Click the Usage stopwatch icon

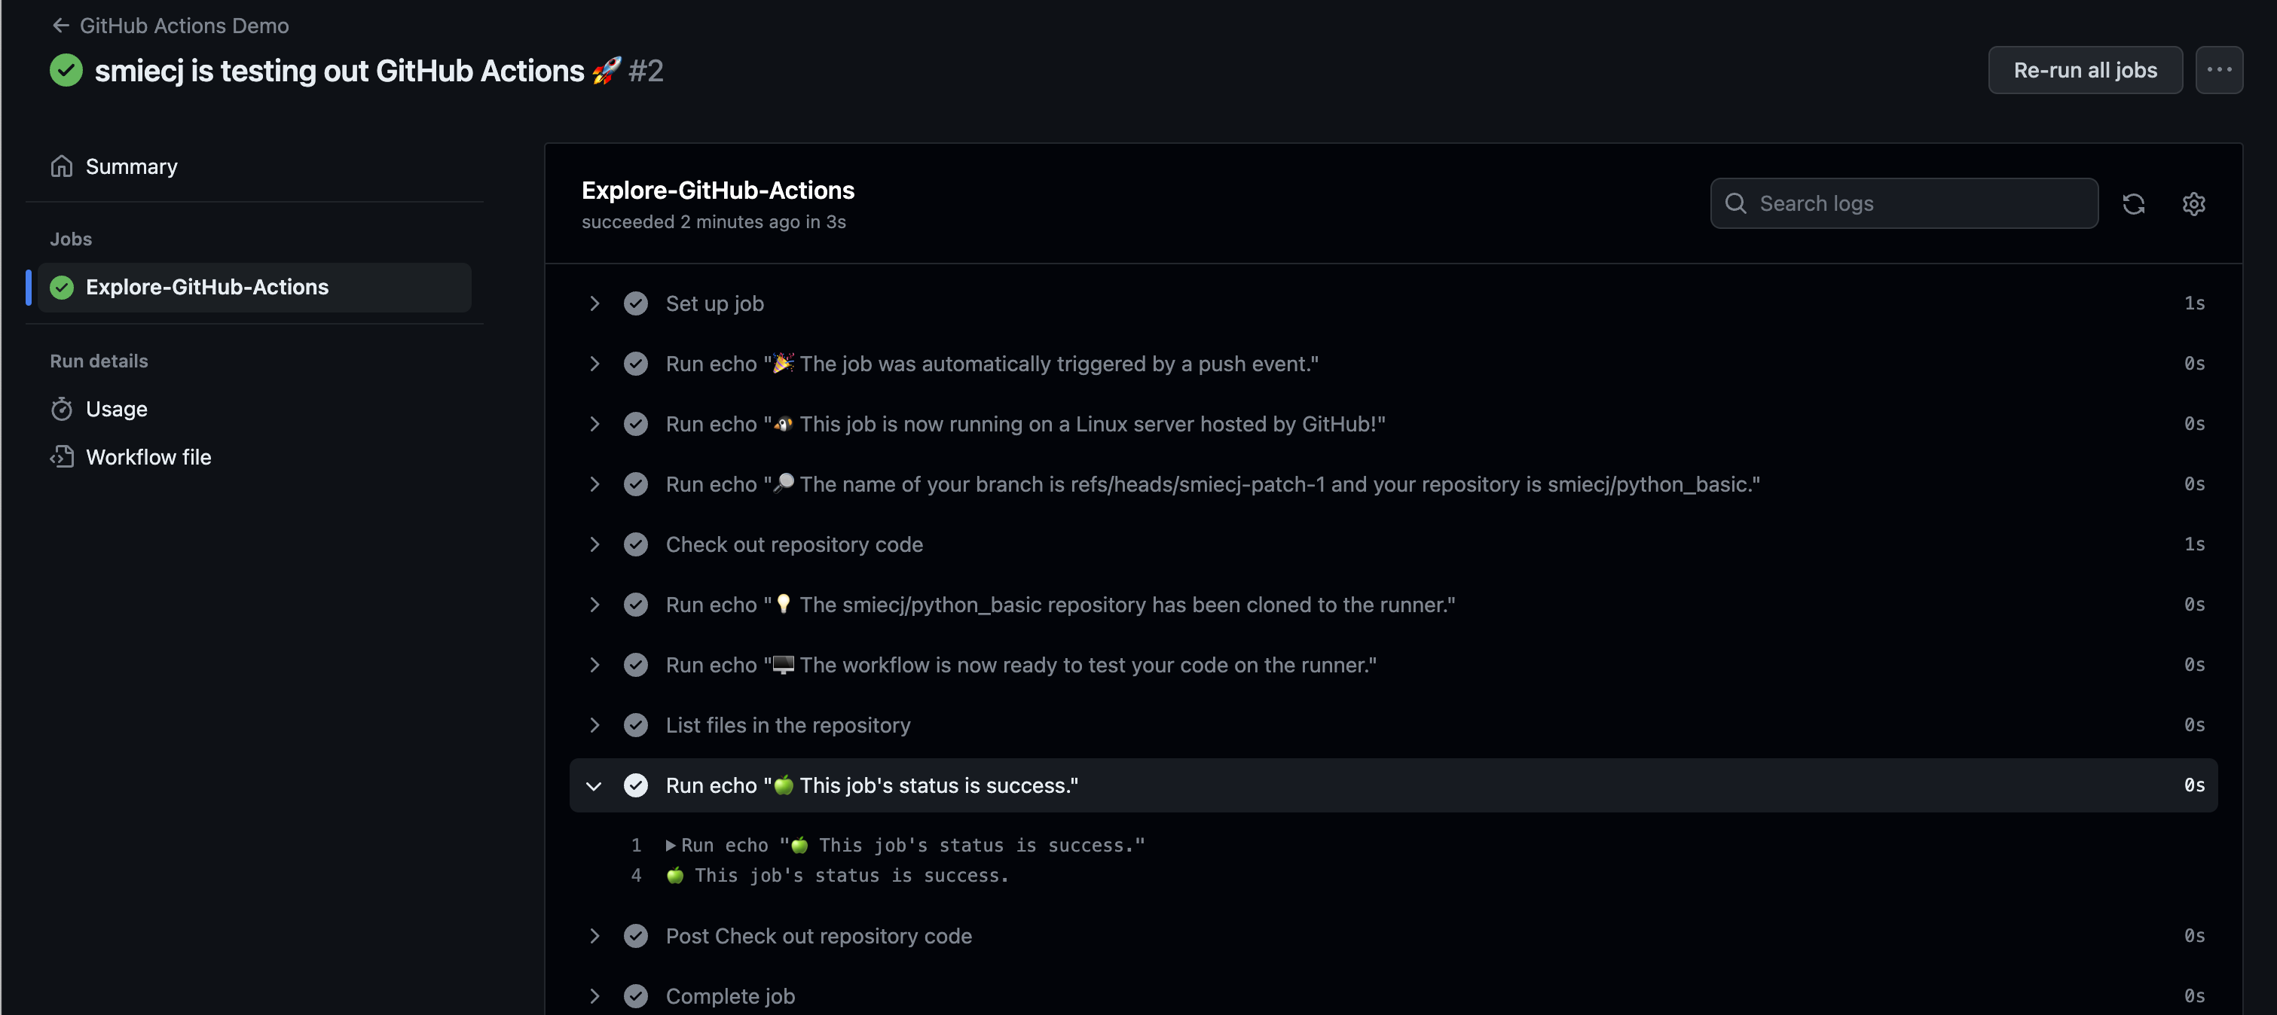[x=61, y=409]
